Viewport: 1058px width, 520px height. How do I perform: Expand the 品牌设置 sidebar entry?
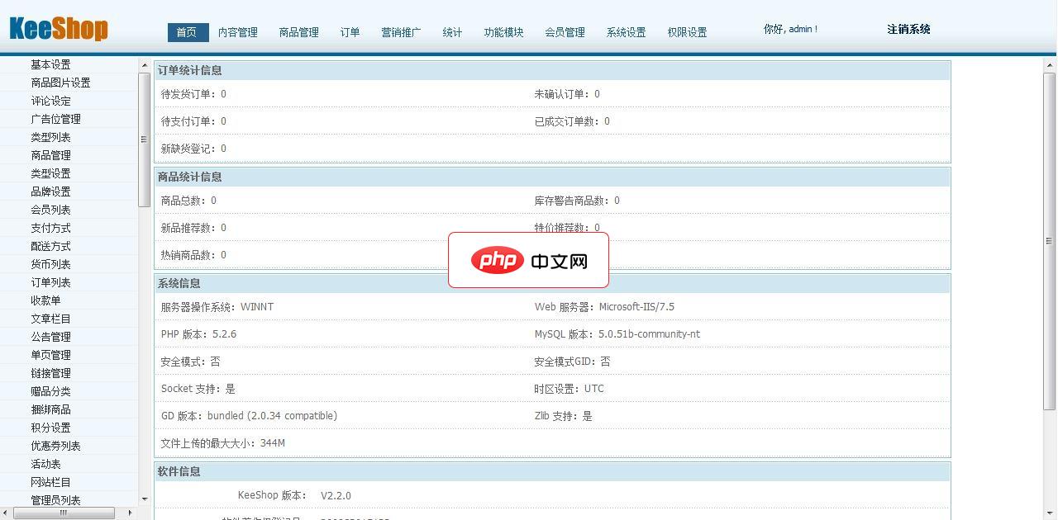pyautogui.click(x=51, y=191)
